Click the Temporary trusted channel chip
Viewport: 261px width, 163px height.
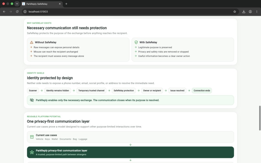(x=91, y=91)
